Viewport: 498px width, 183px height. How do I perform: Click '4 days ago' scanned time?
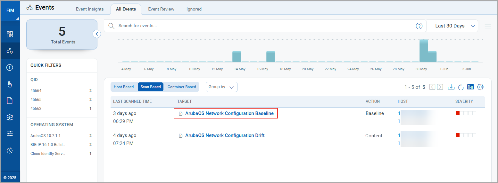pos(125,135)
